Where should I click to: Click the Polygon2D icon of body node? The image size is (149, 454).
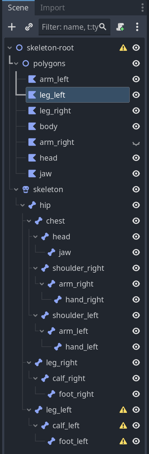pyautogui.click(x=32, y=126)
